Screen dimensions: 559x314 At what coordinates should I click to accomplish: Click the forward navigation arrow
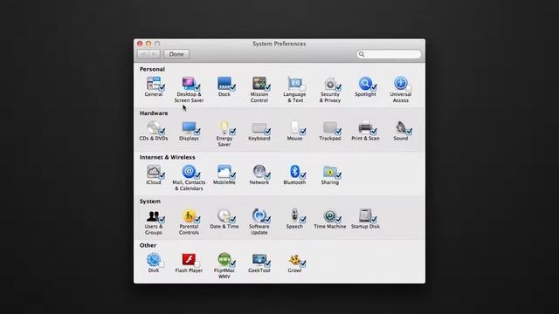point(155,54)
